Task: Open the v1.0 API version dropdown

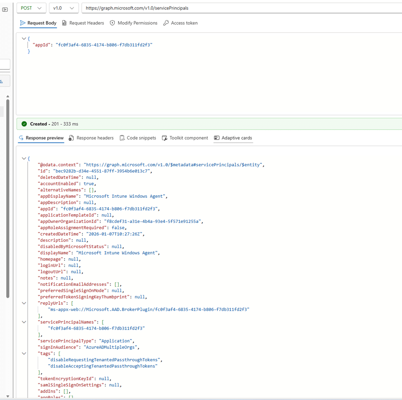Action: pos(63,8)
